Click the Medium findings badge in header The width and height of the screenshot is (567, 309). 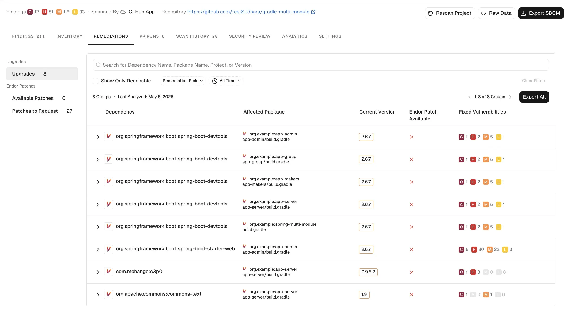[59, 12]
